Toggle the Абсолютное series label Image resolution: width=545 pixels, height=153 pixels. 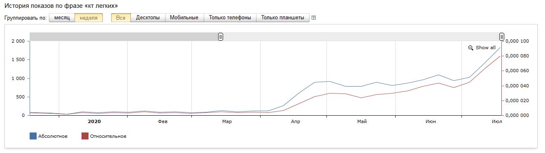click(x=53, y=136)
